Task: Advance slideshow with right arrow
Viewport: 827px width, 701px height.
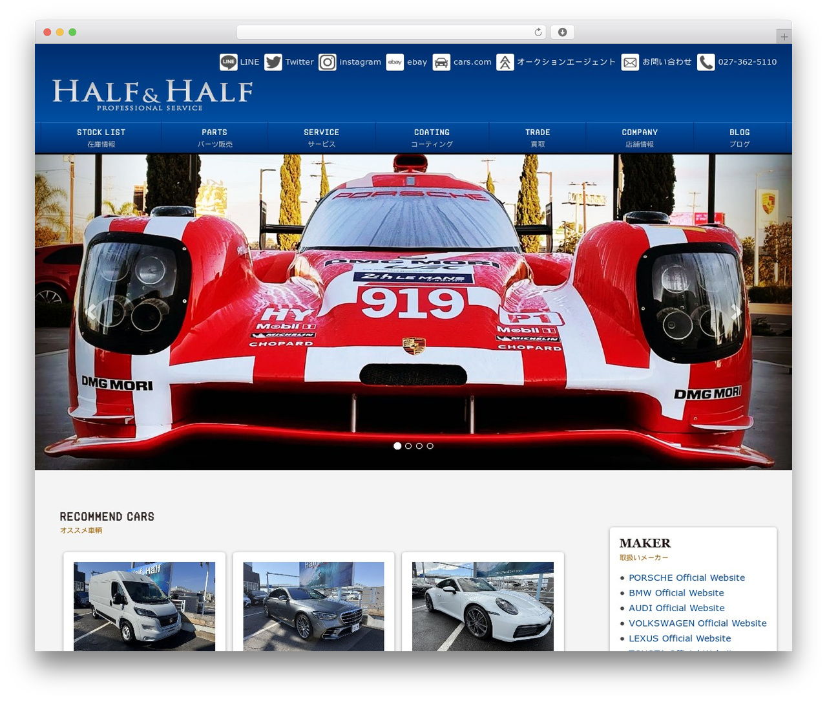Action: tap(736, 312)
